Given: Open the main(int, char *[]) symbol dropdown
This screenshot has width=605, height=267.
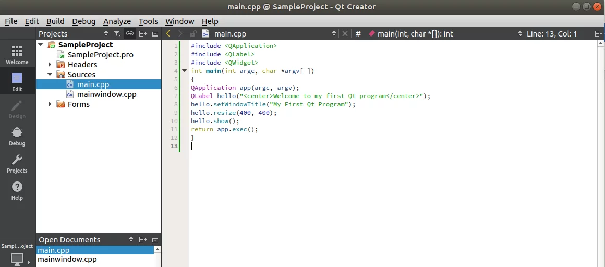Looking at the screenshot, I should coord(520,34).
